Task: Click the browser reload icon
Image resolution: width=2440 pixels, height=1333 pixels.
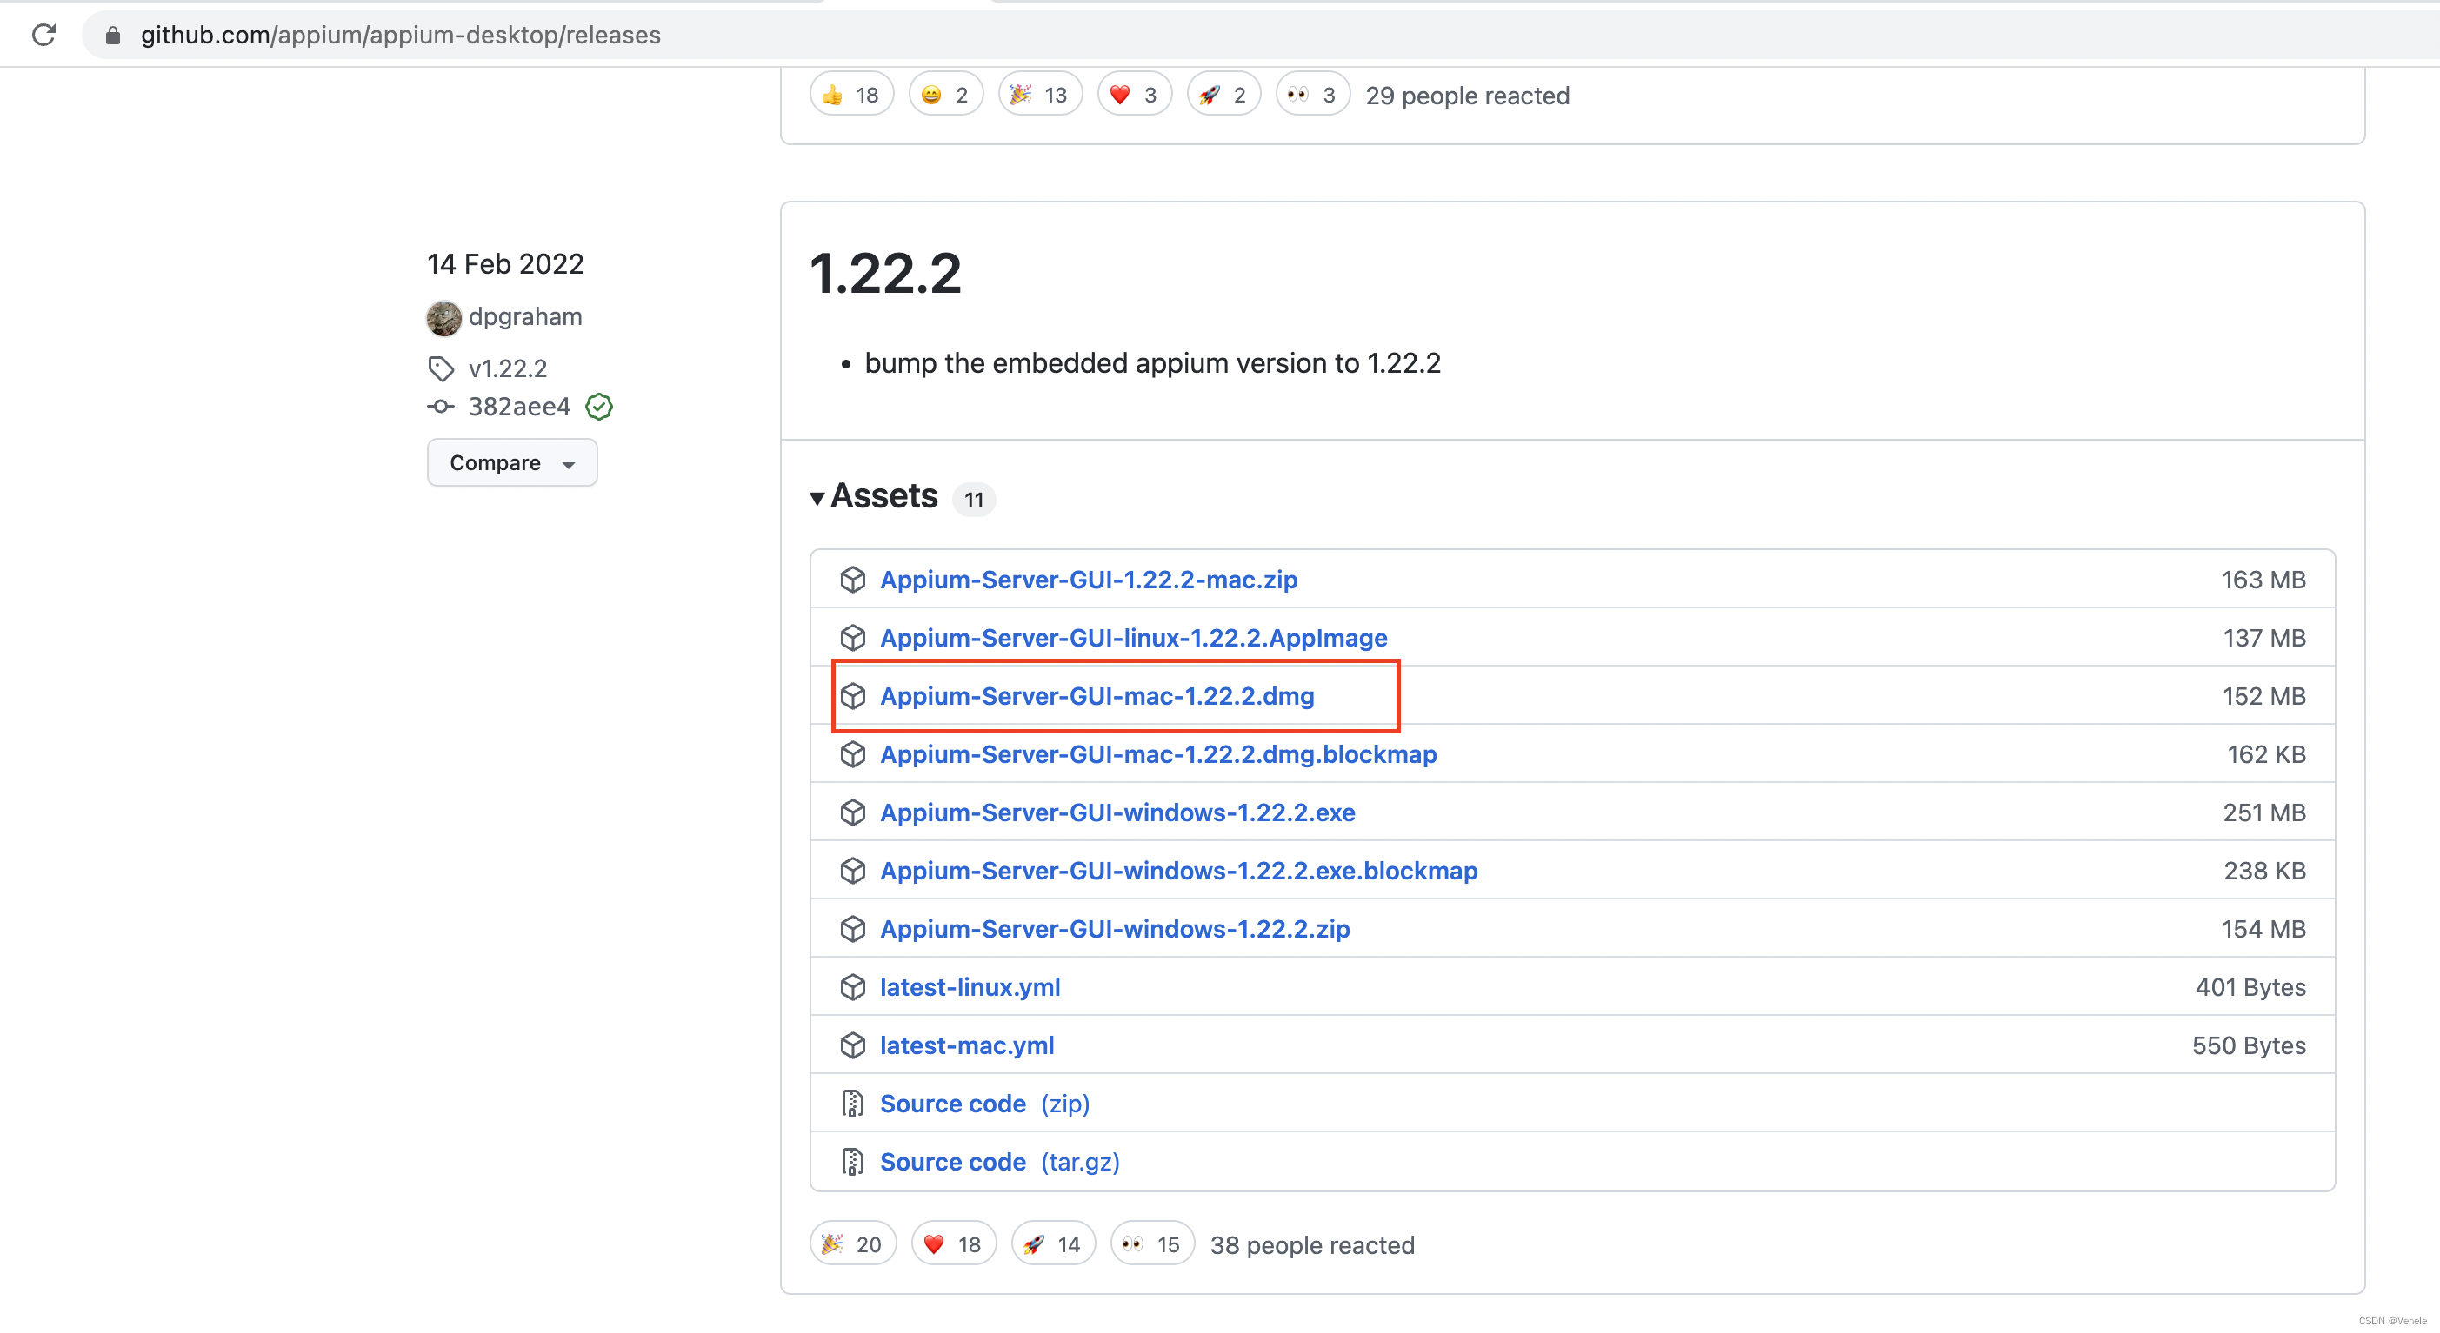Action: click(43, 35)
